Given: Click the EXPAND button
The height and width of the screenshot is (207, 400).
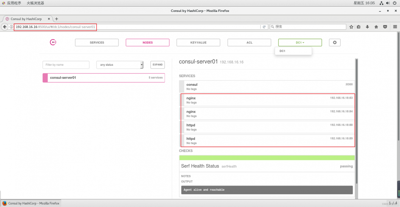Looking at the screenshot, I should coord(157,65).
